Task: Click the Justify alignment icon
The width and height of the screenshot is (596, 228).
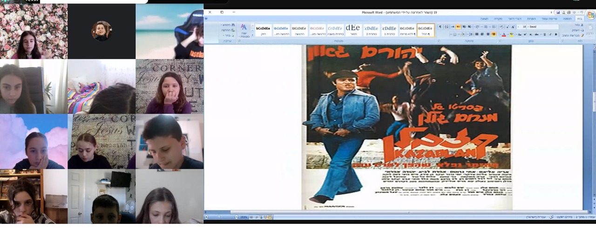Action: coord(477,34)
